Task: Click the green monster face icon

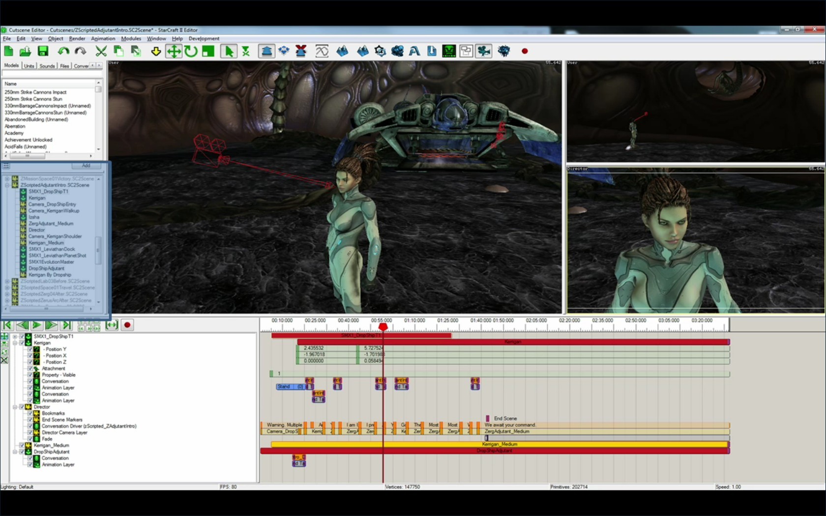Action: [449, 51]
